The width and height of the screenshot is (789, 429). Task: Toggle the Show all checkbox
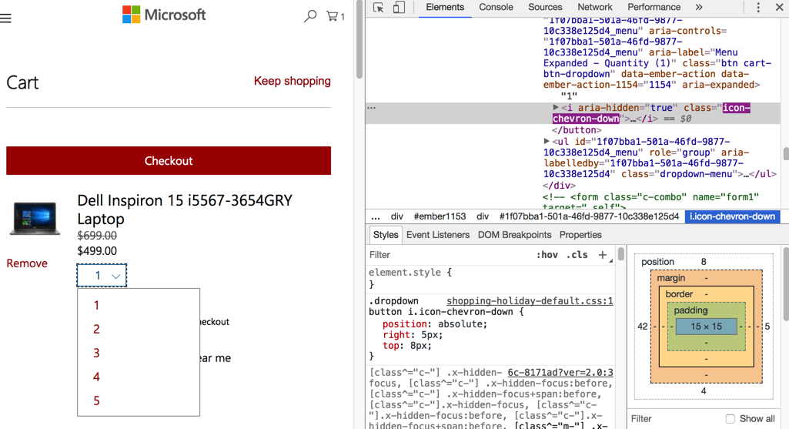(x=730, y=418)
